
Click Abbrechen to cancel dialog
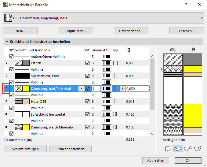[x=156, y=161]
